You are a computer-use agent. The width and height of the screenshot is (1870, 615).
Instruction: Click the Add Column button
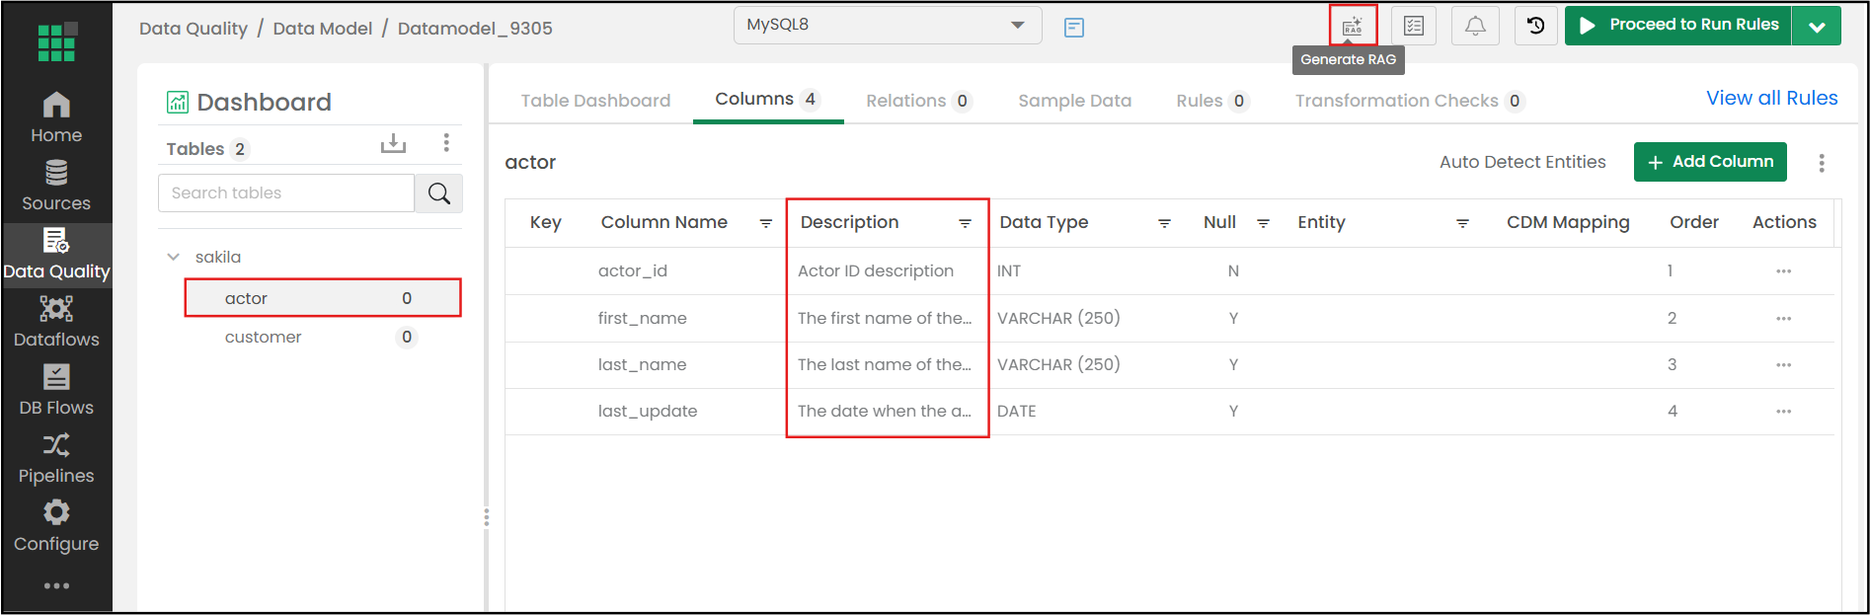[x=1709, y=162]
